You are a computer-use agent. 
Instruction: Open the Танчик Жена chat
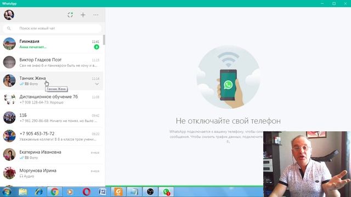point(52,81)
